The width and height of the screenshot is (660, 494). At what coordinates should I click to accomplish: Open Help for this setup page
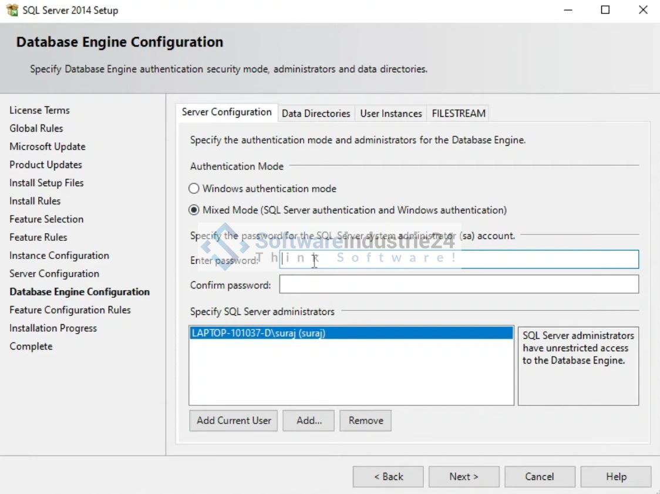(x=616, y=476)
